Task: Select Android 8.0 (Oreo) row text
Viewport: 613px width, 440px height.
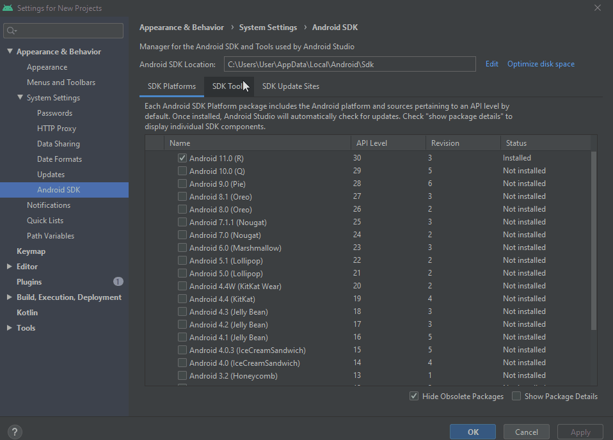Action: pyautogui.click(x=221, y=210)
